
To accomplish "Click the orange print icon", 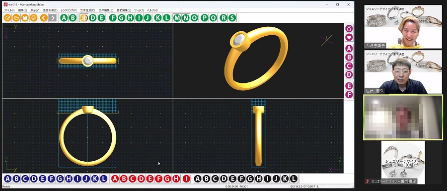I will point(34,18).
